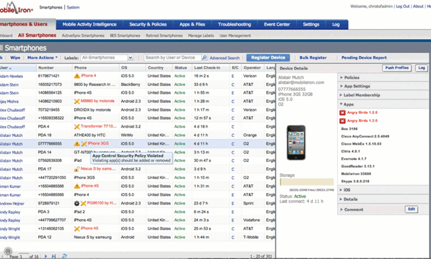Screen dimensions: 431x259
Task: Click iPhone picture in Device Details
Action: 296,143
